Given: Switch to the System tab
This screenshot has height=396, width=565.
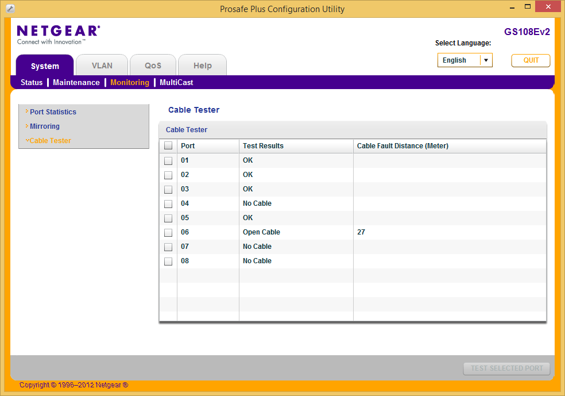Looking at the screenshot, I should (x=45, y=66).
